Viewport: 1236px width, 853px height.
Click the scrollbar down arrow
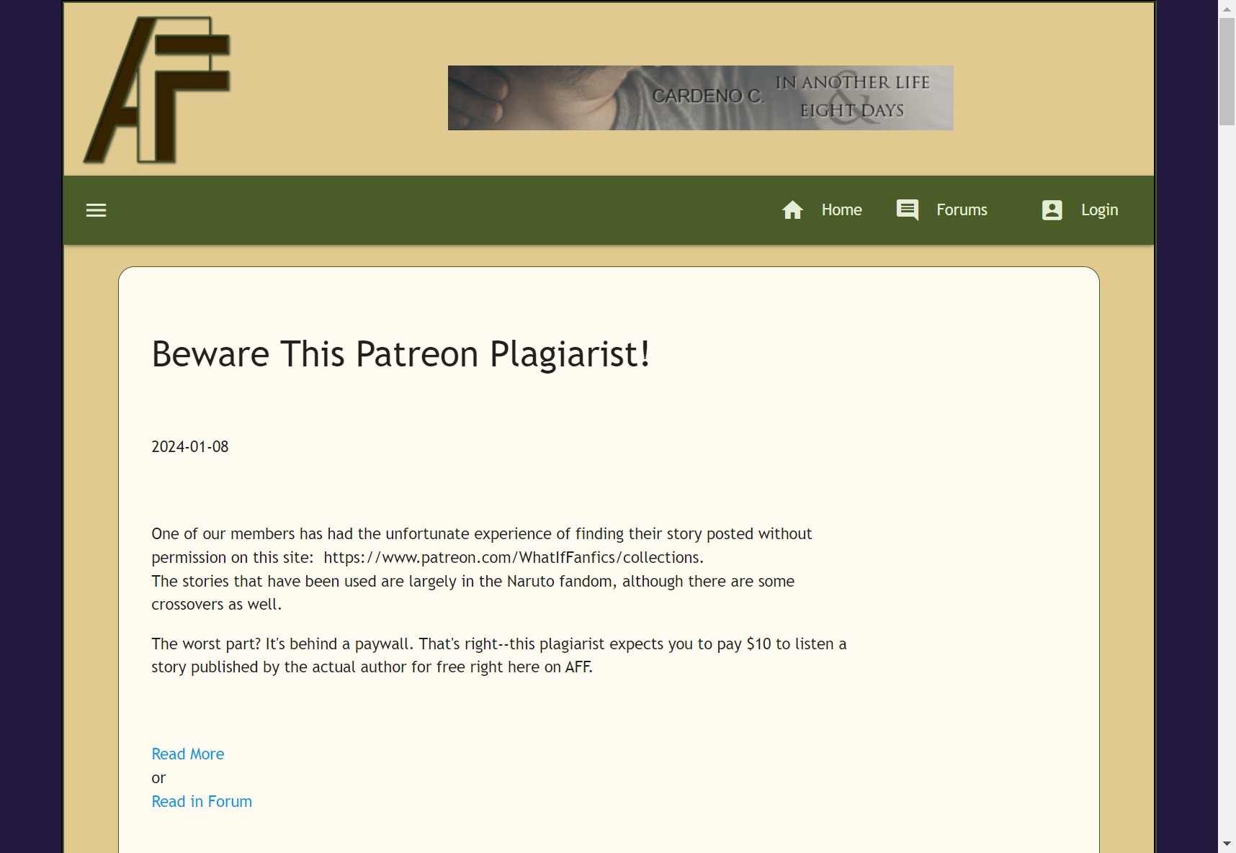pyautogui.click(x=1227, y=844)
